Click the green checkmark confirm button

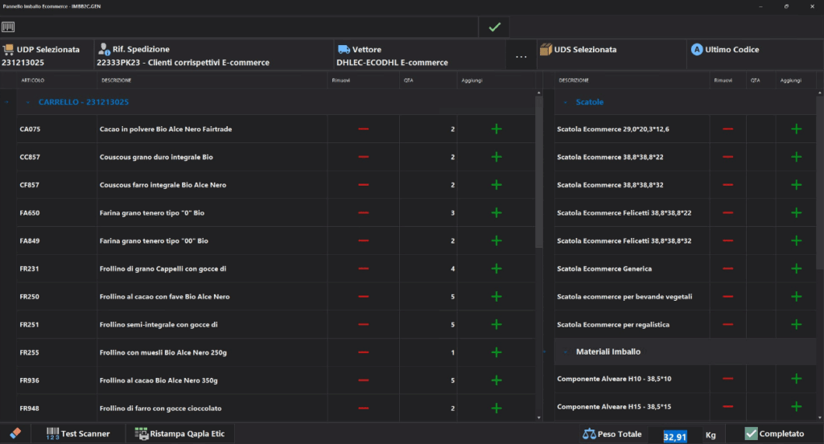tap(494, 27)
